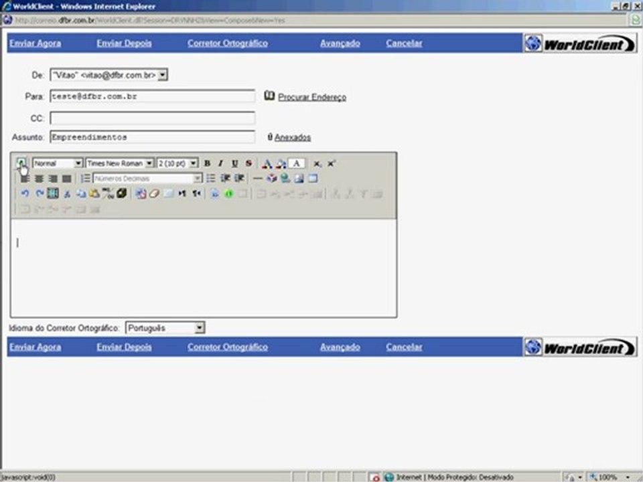Click the colored cube icon

[x=271, y=178]
